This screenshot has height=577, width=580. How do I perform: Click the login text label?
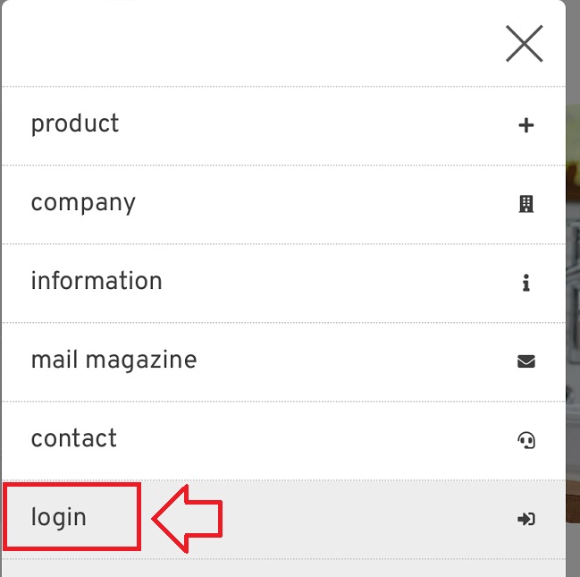(59, 517)
